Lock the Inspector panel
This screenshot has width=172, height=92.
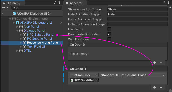[x=164, y=3]
